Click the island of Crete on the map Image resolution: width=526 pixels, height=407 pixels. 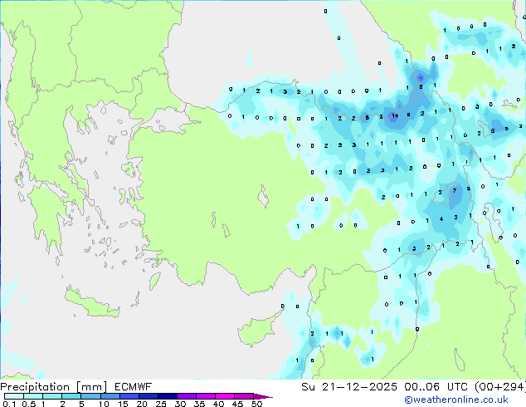[92, 303]
